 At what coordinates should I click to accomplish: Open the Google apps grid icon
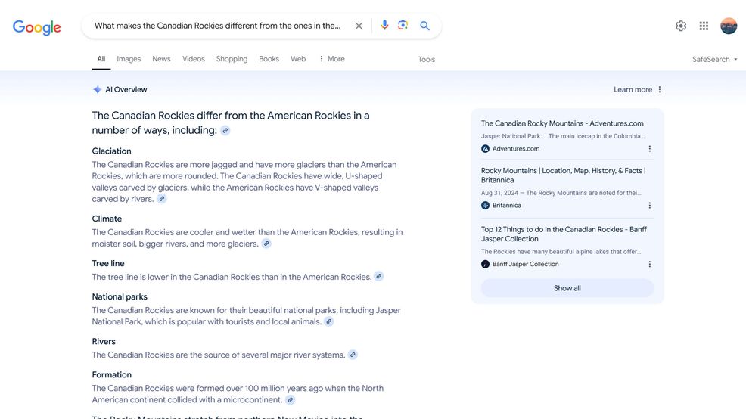pos(704,26)
